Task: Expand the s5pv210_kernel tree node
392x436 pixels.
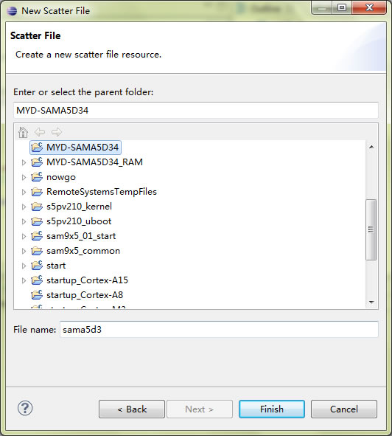Action: click(x=24, y=207)
